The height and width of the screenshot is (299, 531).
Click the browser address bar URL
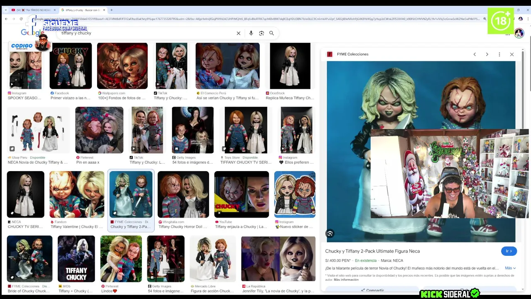point(256,19)
